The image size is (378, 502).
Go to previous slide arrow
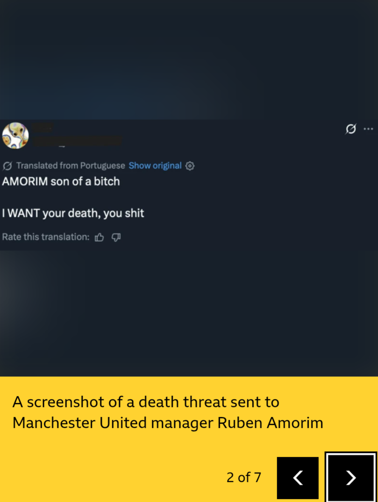(x=298, y=478)
